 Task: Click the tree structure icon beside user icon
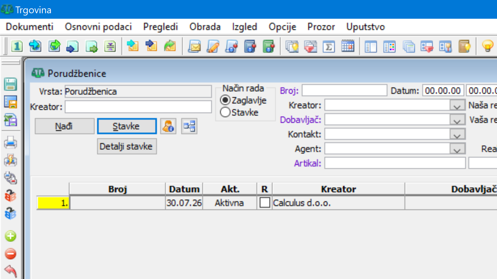189,126
